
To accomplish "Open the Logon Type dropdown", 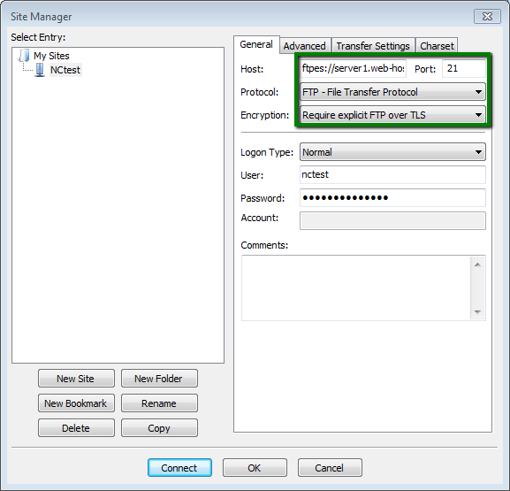I will (x=392, y=152).
